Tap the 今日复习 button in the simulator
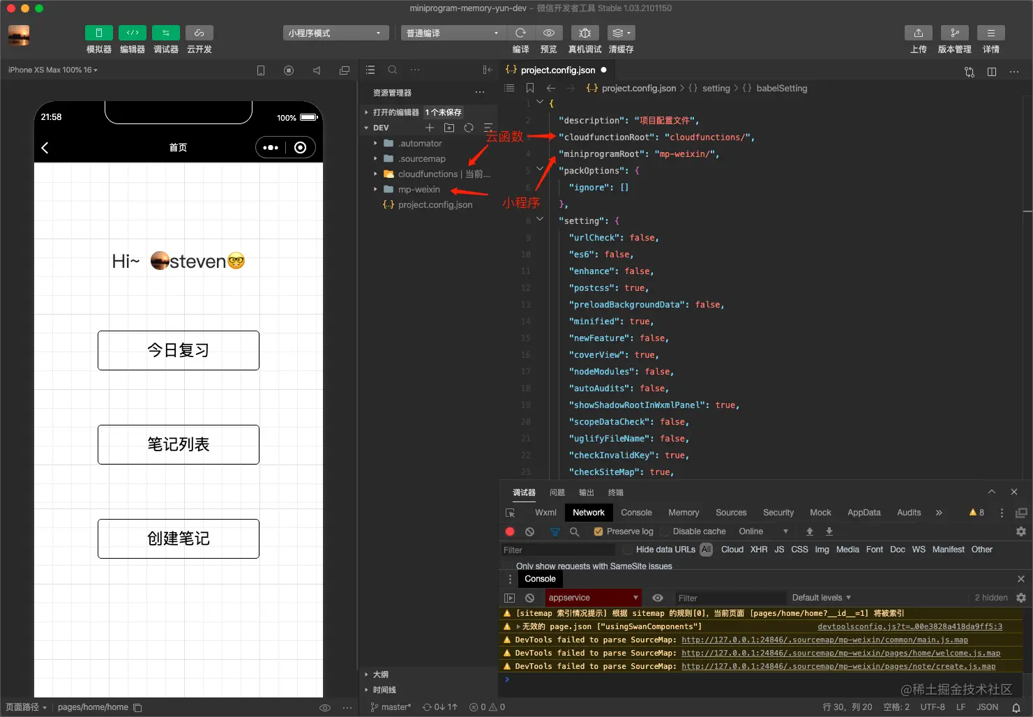The width and height of the screenshot is (1033, 717). point(179,350)
